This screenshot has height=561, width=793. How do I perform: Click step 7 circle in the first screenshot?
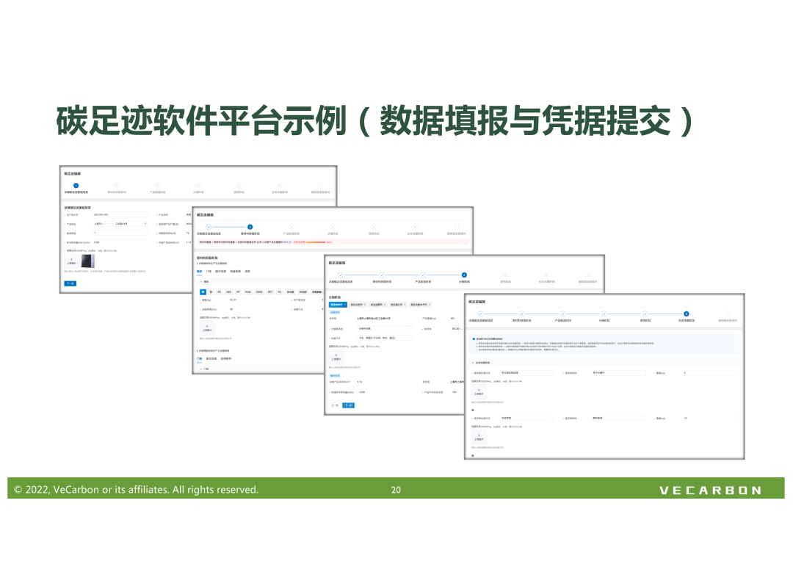(320, 186)
